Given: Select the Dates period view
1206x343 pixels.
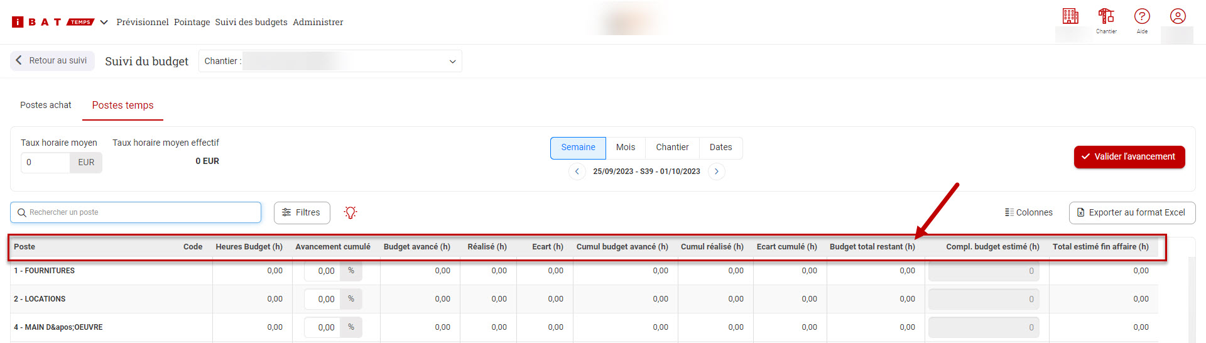Looking at the screenshot, I should [720, 148].
